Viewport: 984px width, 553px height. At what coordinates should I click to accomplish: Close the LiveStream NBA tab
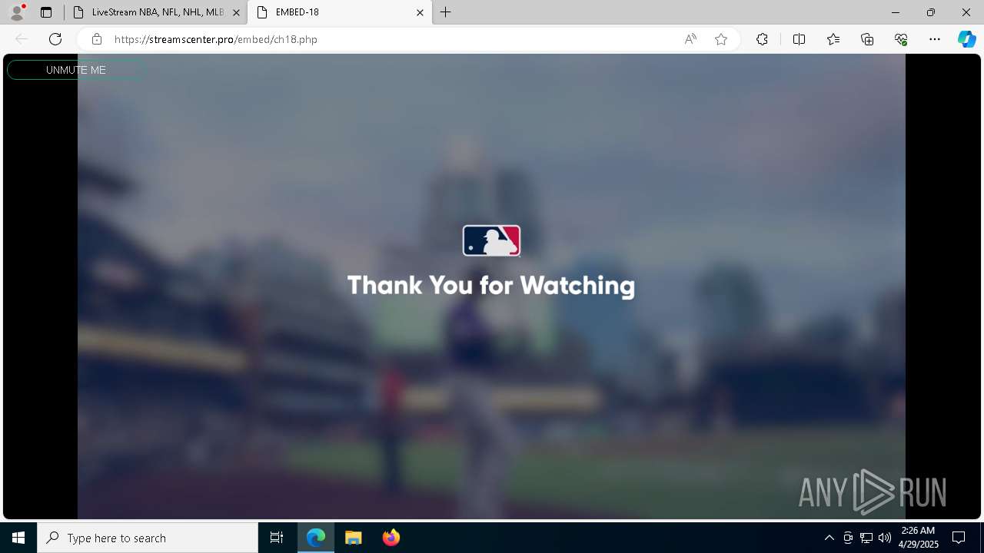pyautogui.click(x=236, y=12)
